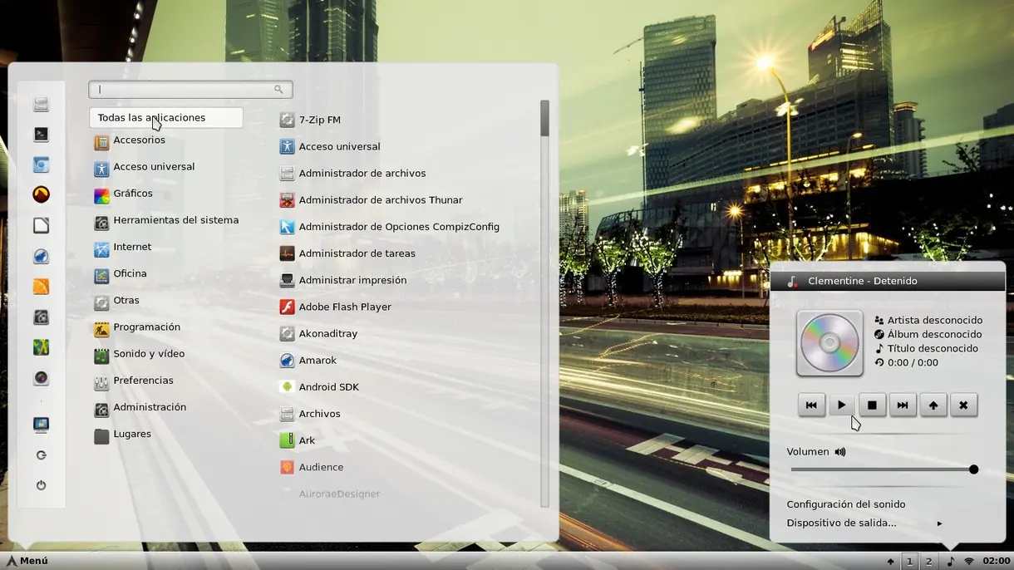Image resolution: width=1014 pixels, height=570 pixels.
Task: Open blank document favorite icon
Action: tap(41, 225)
